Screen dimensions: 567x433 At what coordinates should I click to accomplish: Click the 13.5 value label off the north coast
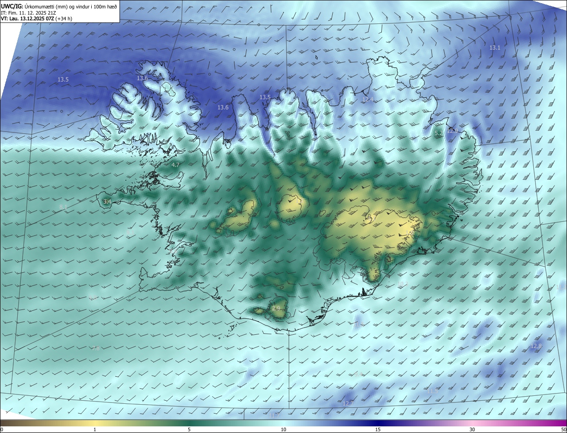(265, 97)
